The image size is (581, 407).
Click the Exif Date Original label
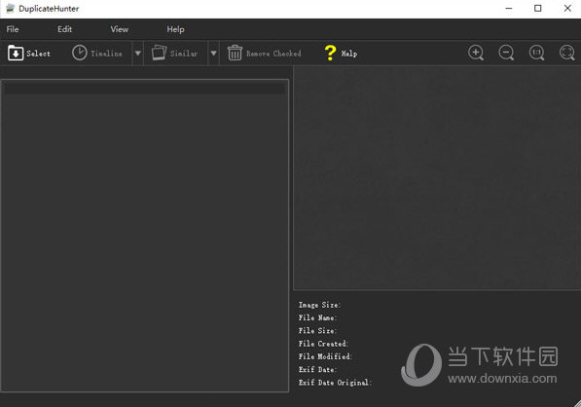click(335, 382)
